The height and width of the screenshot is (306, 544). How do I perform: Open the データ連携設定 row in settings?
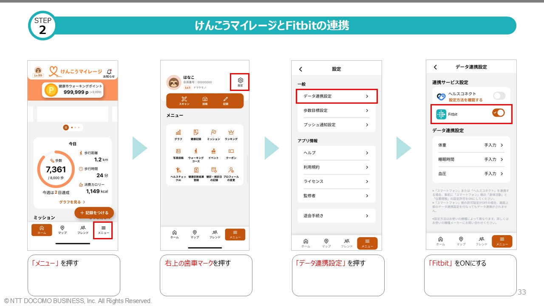(x=336, y=96)
